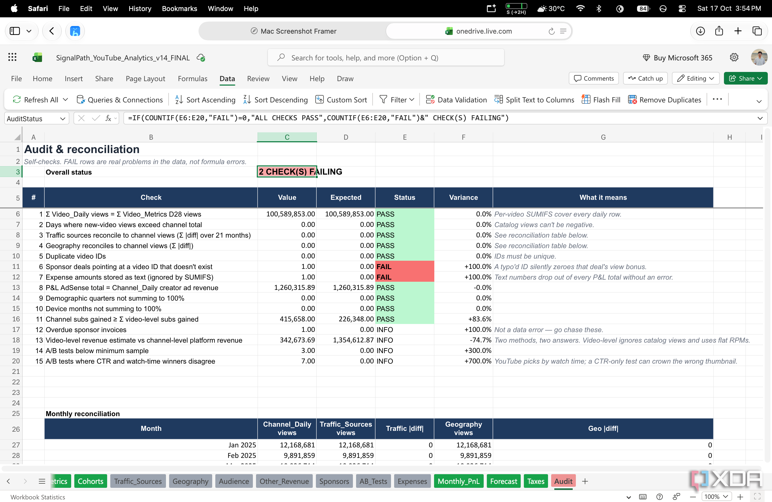Launch Split Text to Columns
Image resolution: width=772 pixels, height=502 pixels.
534,100
